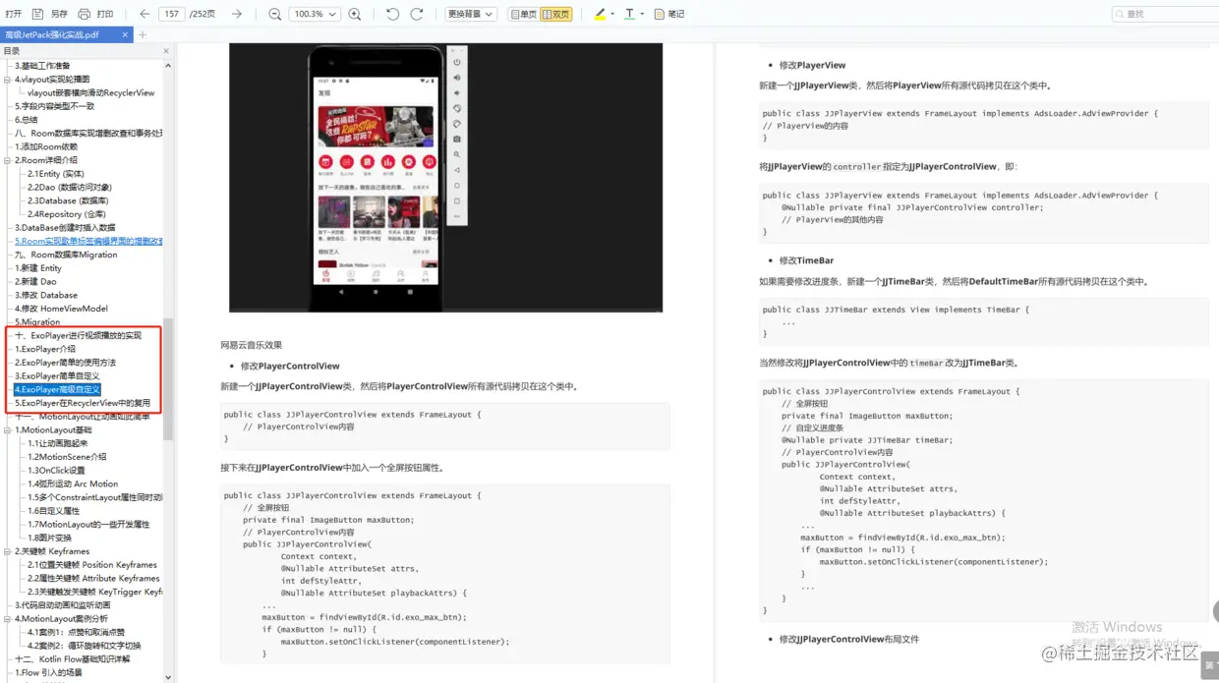Screen dimensions: 1219x683
Task: Switch to 双页 double page view
Action: (x=556, y=14)
